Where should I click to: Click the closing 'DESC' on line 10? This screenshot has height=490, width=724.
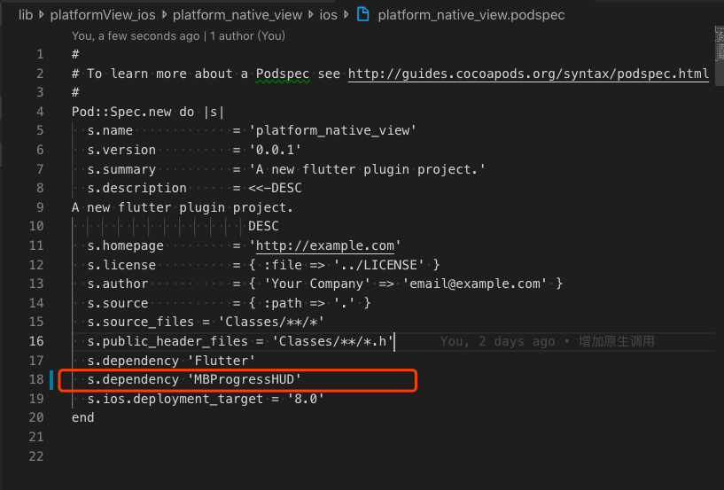[x=264, y=226]
